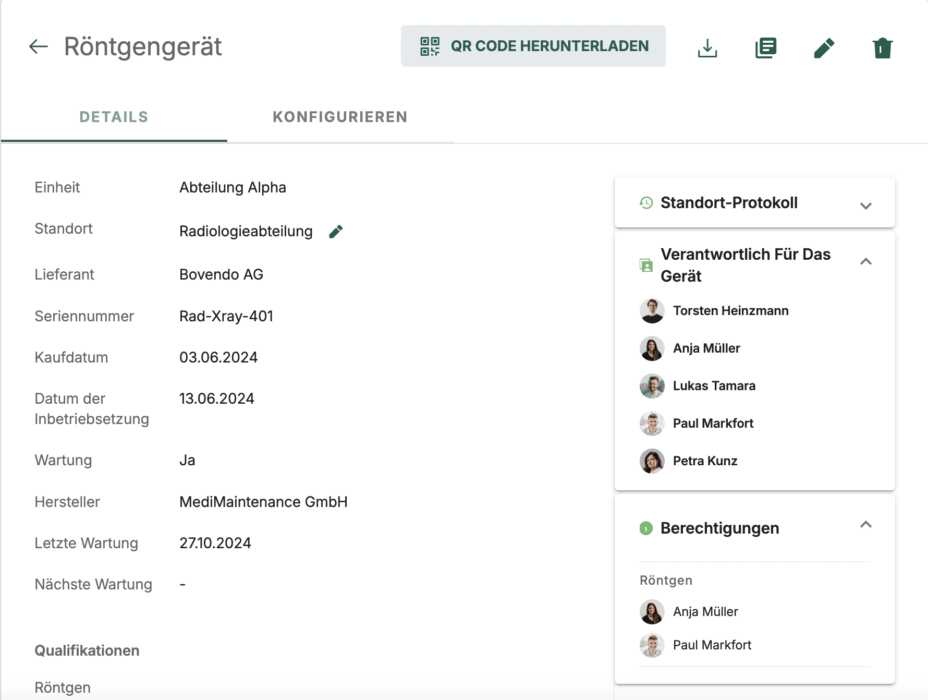Click the history clock icon on Standort-Protokoll

tap(646, 203)
